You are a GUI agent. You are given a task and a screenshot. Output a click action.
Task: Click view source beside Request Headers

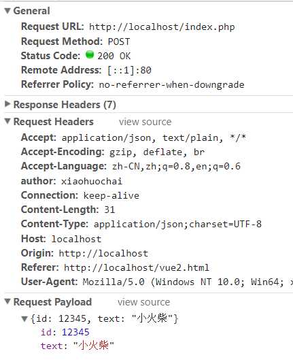tap(145, 122)
